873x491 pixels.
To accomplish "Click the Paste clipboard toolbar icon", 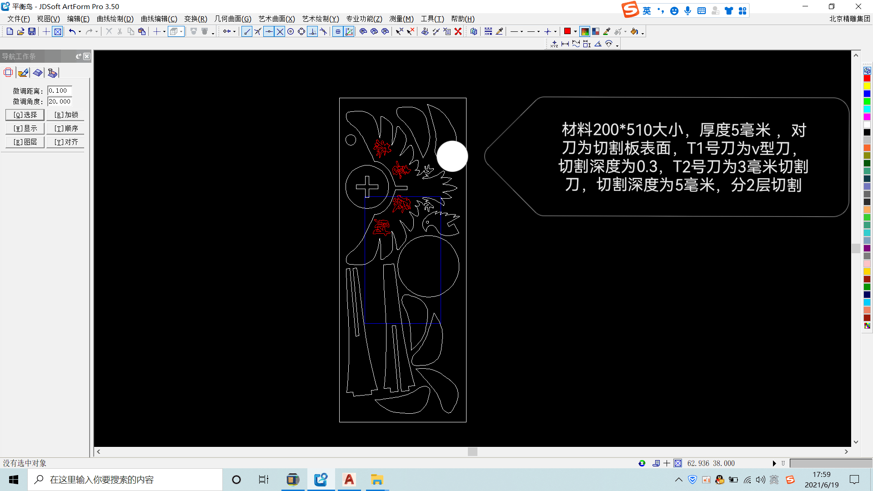I will [x=142, y=31].
